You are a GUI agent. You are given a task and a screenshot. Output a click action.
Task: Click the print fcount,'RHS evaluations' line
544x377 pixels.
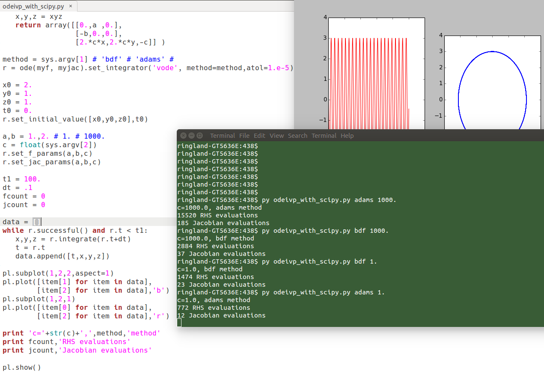[x=66, y=342]
